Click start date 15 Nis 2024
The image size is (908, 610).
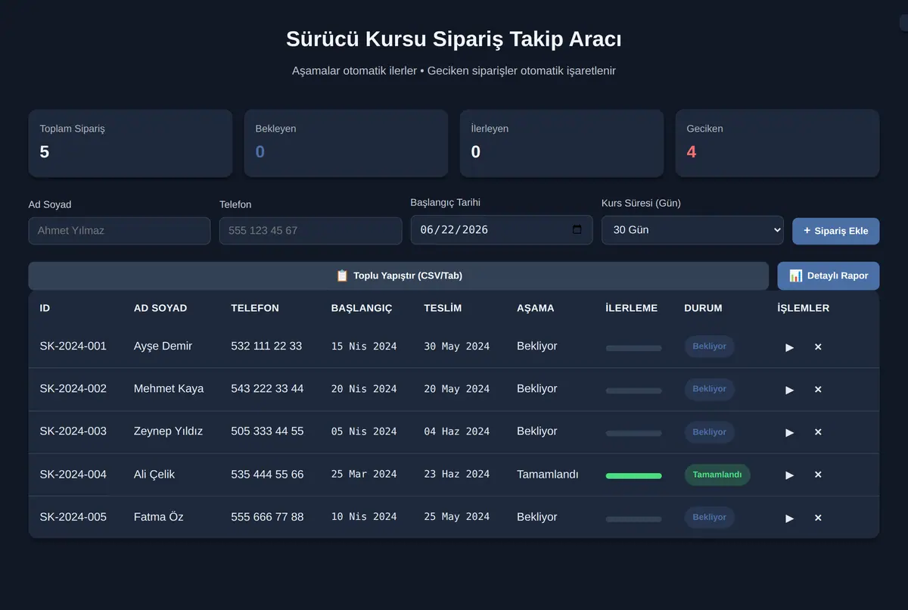click(364, 347)
